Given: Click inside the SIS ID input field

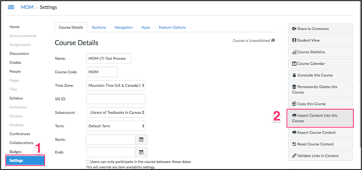Looking at the screenshot, I should pos(115,99).
